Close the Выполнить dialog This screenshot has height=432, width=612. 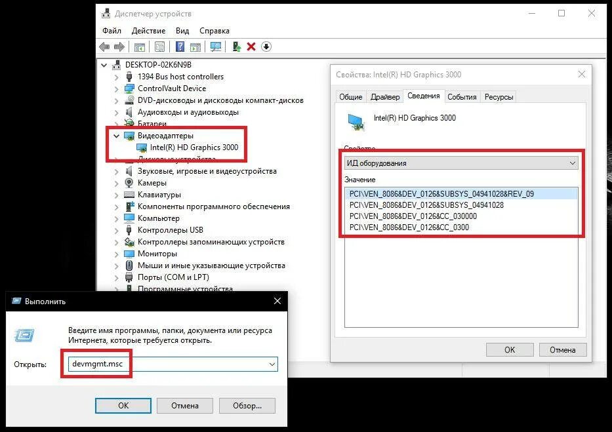coord(277,301)
